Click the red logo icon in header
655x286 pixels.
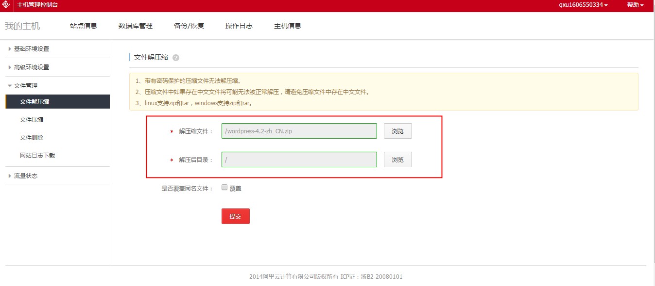click(x=6, y=5)
